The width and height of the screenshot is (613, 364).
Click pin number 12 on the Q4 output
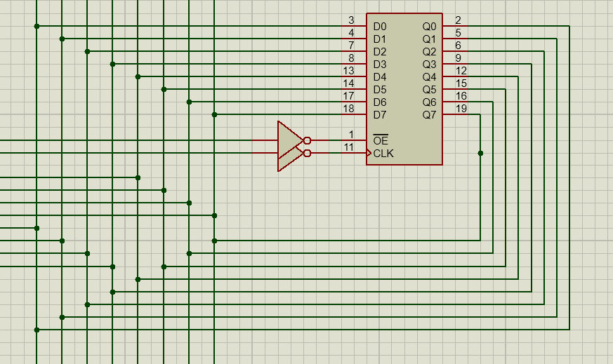click(x=461, y=70)
